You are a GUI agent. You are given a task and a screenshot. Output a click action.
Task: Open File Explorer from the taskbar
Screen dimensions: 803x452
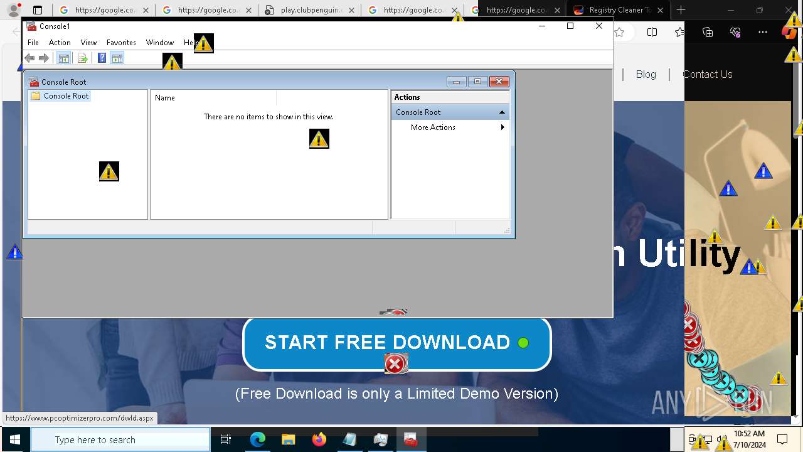[288, 439]
